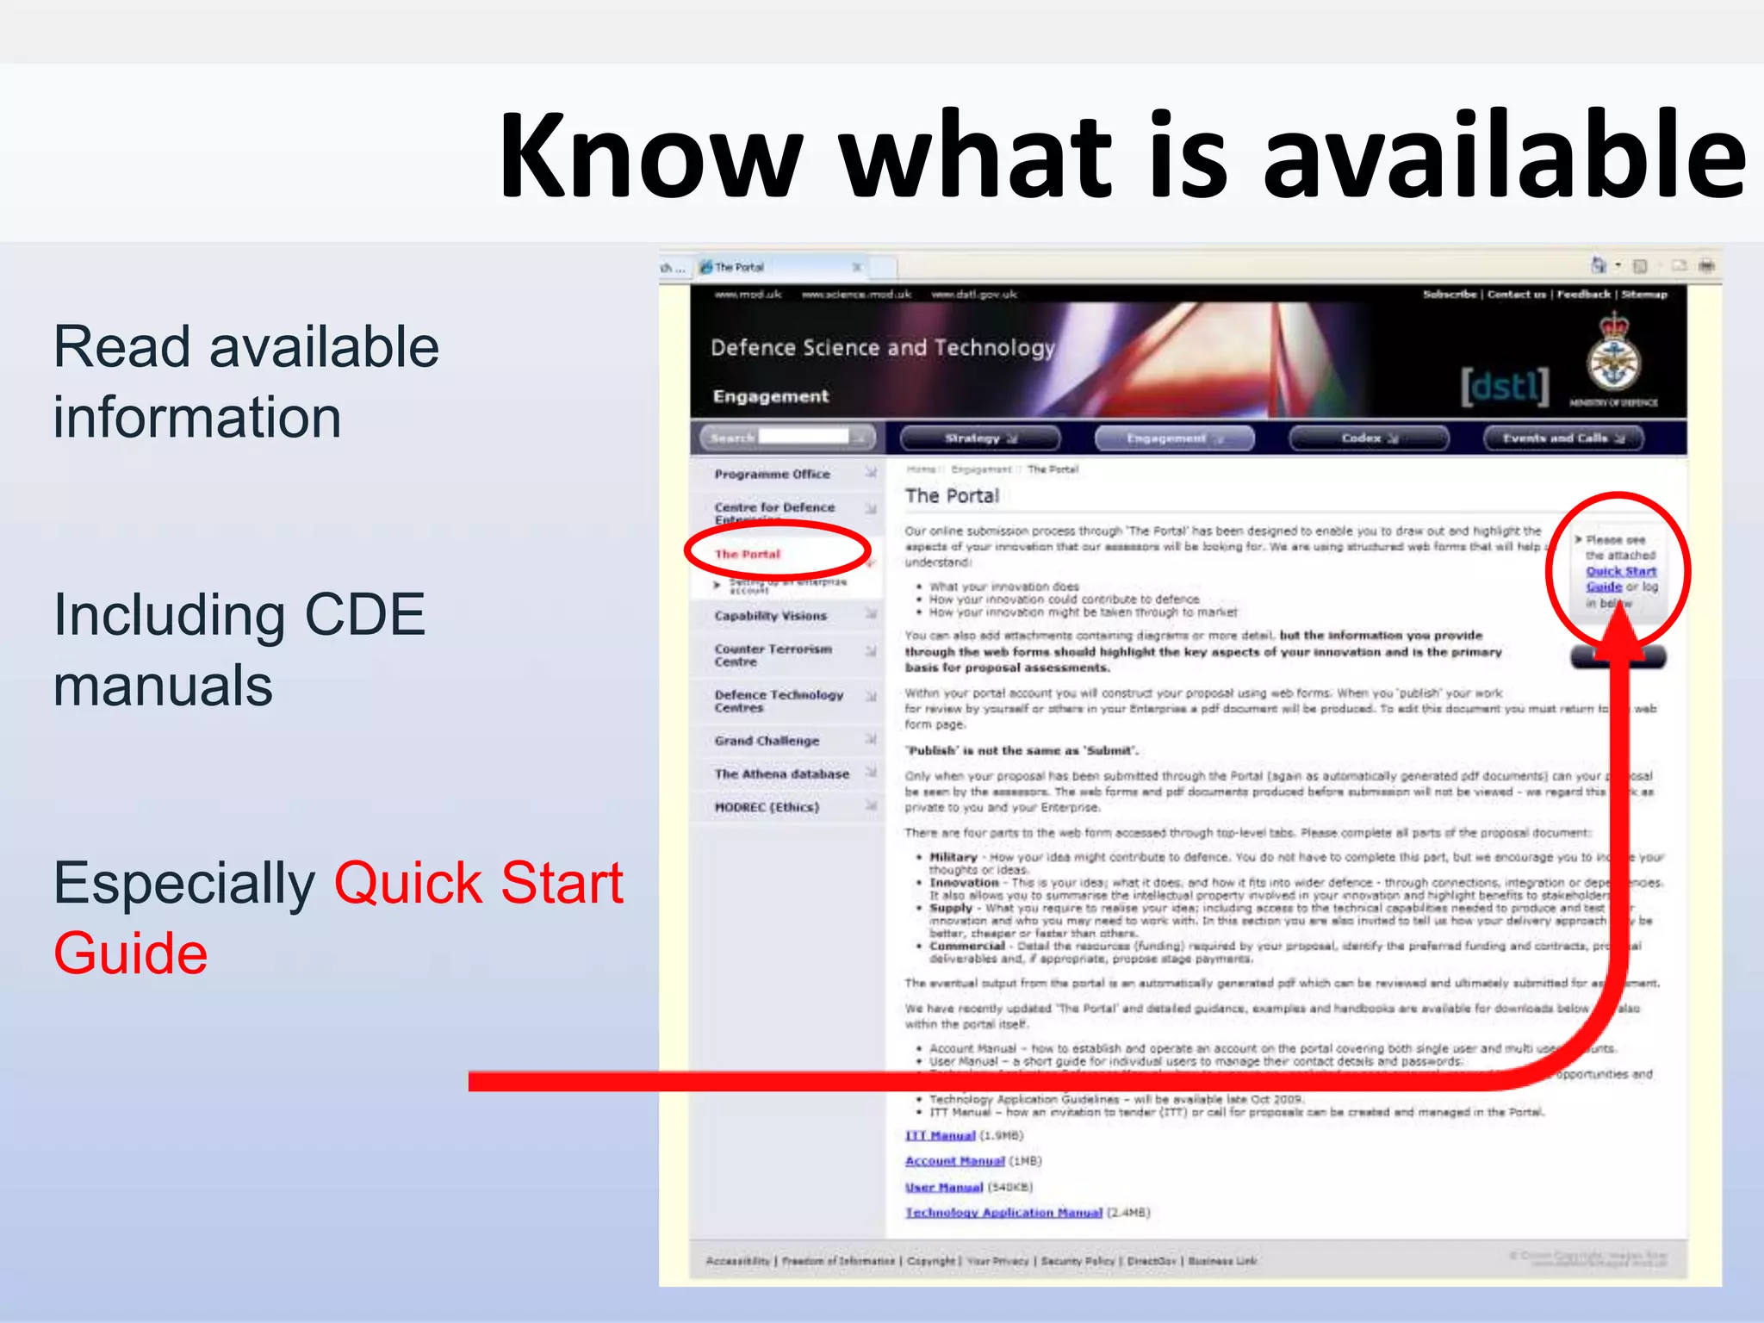
Task: Click Engagement in the breadcrumb trail
Action: (x=981, y=469)
